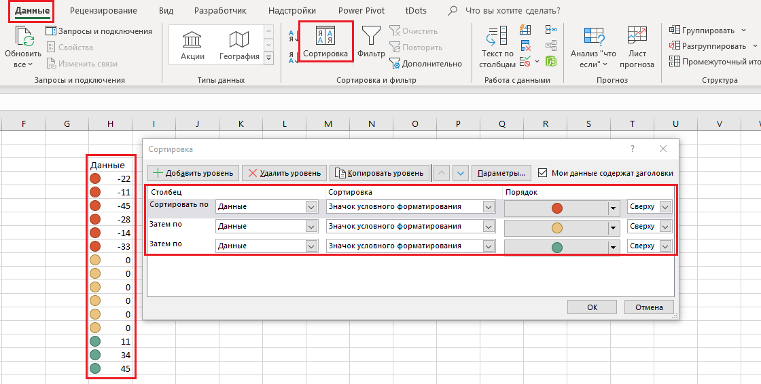761x384 pixels.
Task: Select column H header
Action: 110,123
